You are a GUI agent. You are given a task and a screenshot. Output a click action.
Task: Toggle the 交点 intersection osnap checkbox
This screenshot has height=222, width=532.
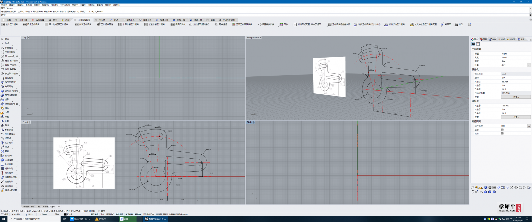(x=43, y=211)
